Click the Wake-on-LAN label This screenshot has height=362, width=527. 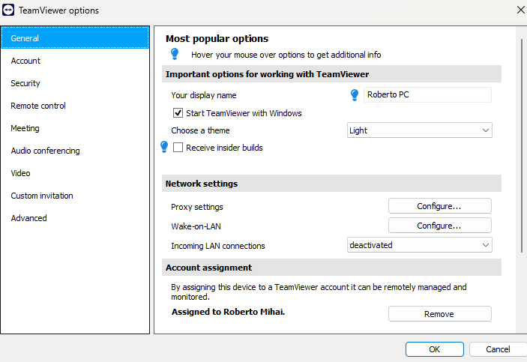coord(196,226)
